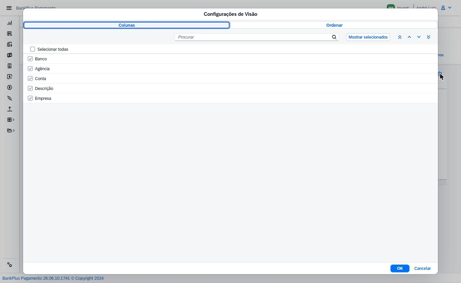
Task: Open the payment approval document sidebar icon
Action: pos(10,76)
